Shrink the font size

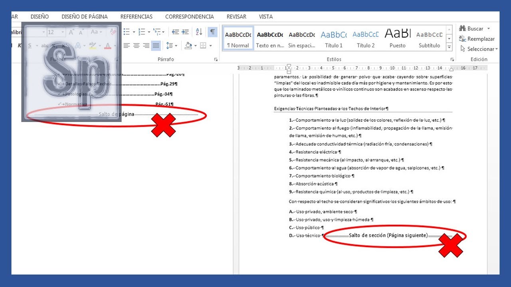pyautogui.click(x=81, y=32)
